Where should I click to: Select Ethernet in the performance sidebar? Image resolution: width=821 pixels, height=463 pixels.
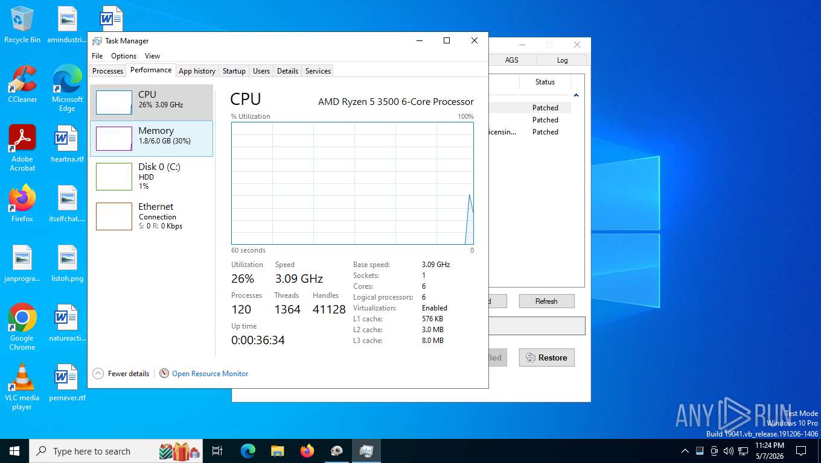coord(152,216)
